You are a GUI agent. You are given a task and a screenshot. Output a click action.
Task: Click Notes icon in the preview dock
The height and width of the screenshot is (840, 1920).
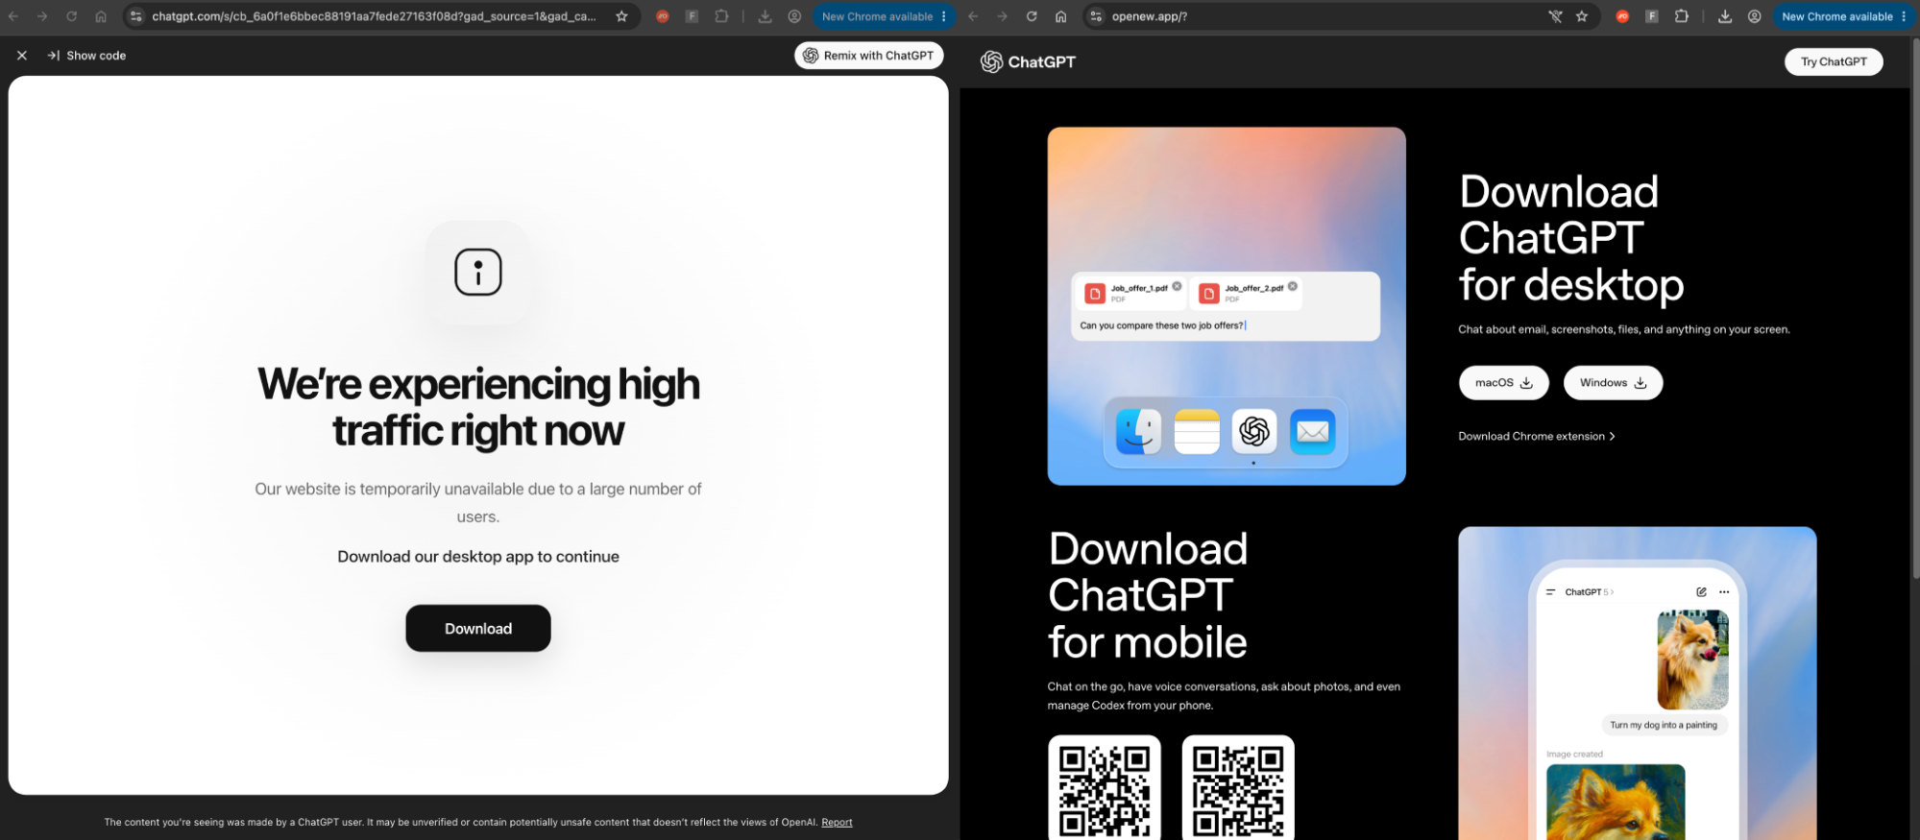tap(1197, 432)
